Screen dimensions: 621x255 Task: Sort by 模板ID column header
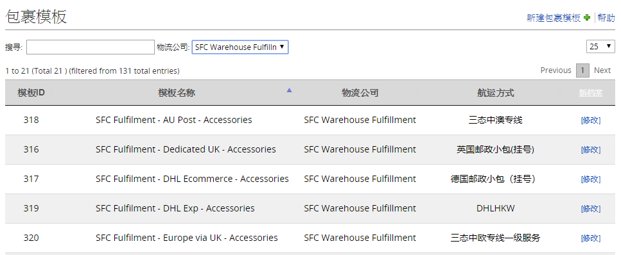tap(31, 93)
